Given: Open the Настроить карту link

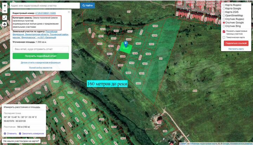Looking at the screenshot, I should pos(236,49).
